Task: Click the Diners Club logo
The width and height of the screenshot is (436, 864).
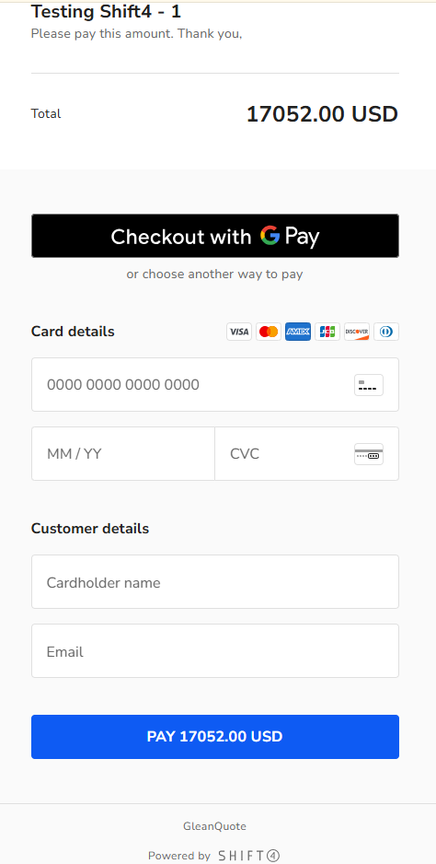Action: [386, 332]
